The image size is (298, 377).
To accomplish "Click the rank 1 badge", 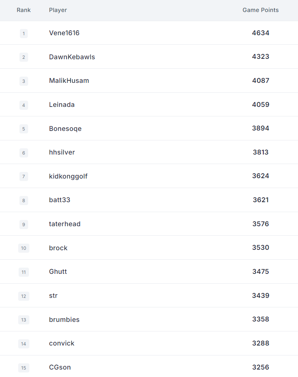I will (24, 34).
